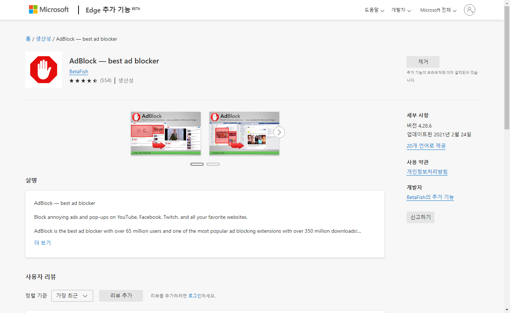Open the 가장 최근 sort dropdown
This screenshot has height=313, width=510.
tap(72, 296)
